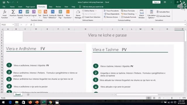
Task: Collapse the ribbon
Action: point(185,20)
